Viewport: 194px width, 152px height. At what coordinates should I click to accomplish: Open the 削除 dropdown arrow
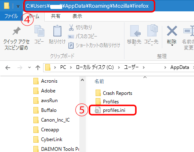click(172, 45)
